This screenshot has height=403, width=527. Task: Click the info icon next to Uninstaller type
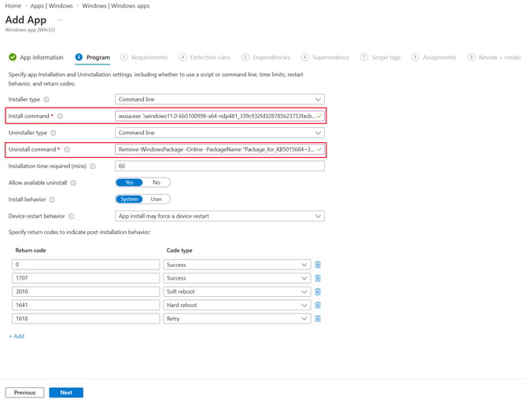click(53, 134)
